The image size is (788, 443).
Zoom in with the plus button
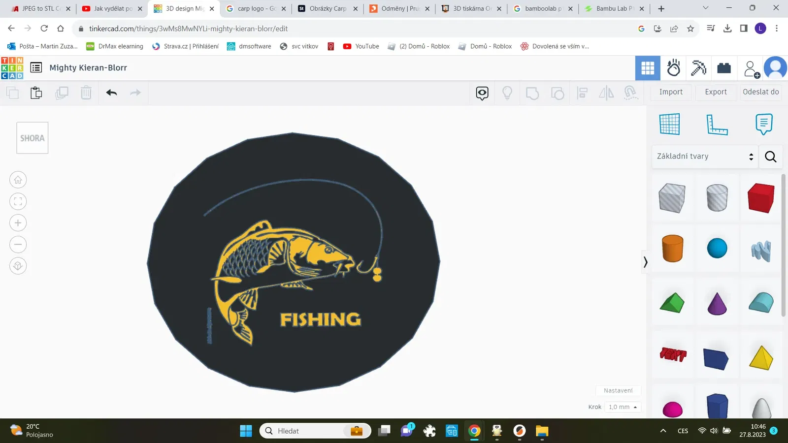pos(18,223)
